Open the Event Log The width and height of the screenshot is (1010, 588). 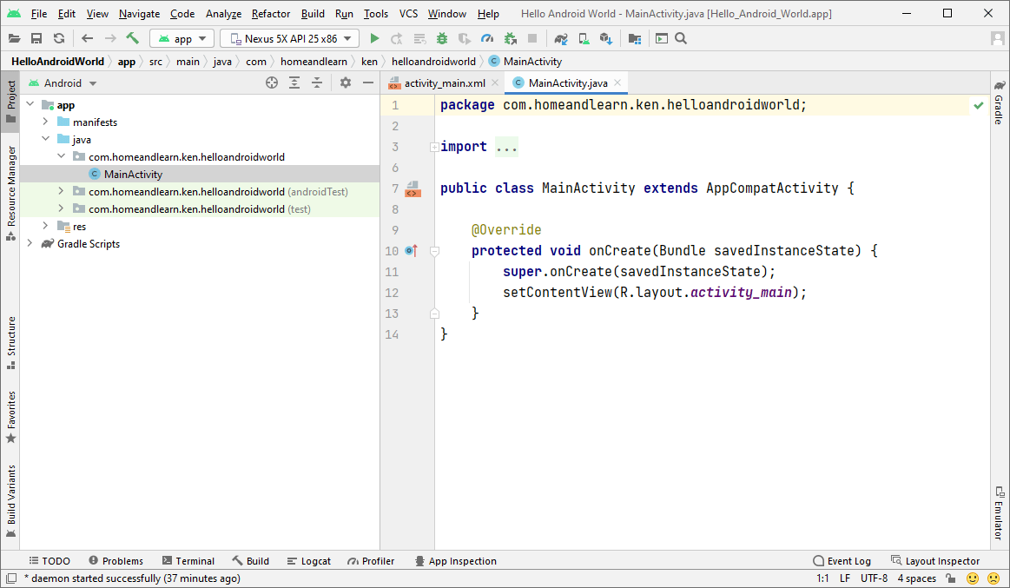842,561
